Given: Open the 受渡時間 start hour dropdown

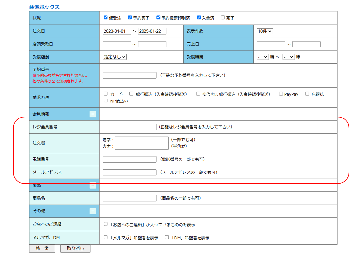Looking at the screenshot, I should 263,57.
